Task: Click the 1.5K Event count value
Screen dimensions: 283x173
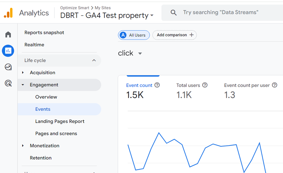Action: tap(135, 95)
